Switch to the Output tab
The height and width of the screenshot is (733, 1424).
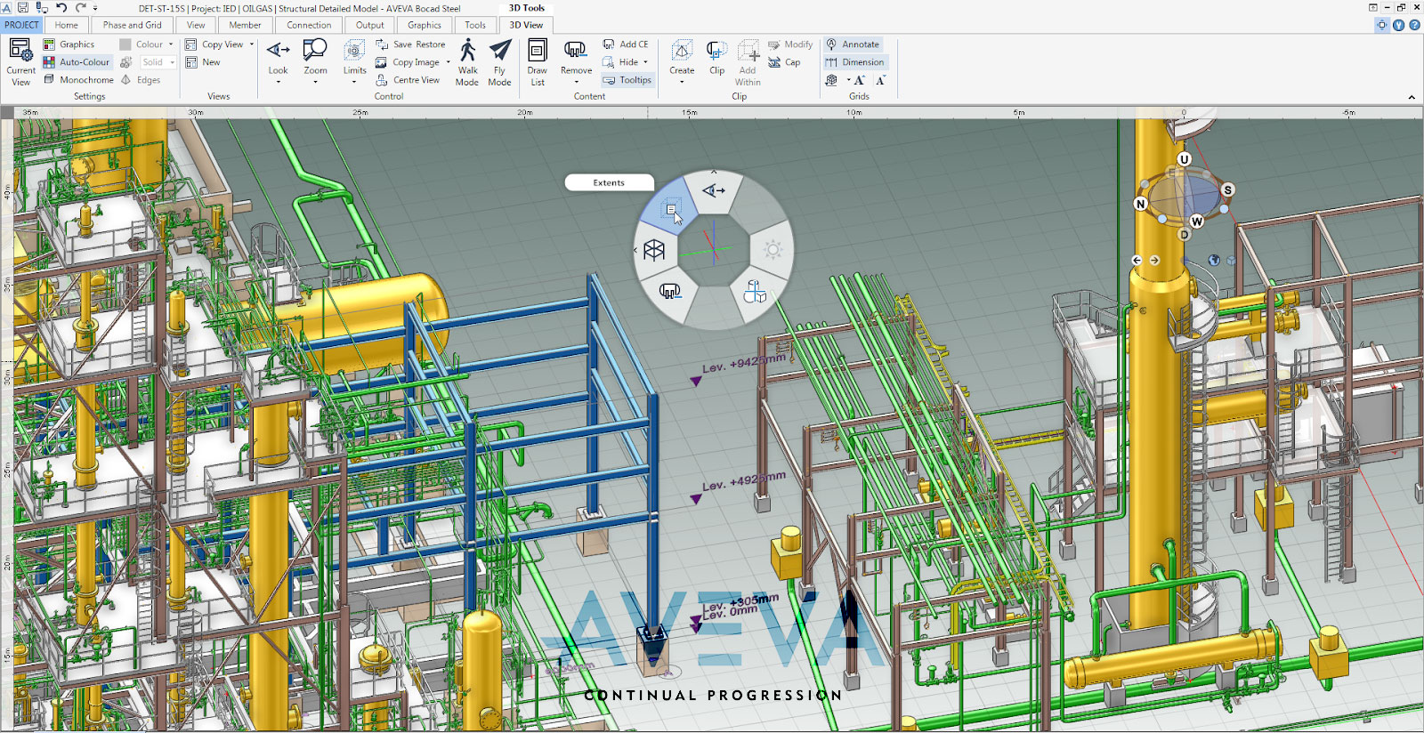click(x=370, y=25)
